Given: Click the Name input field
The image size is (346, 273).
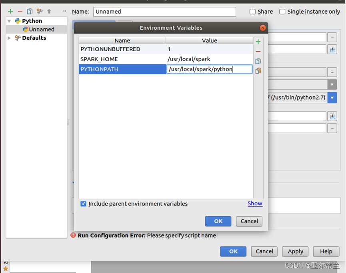Looking at the screenshot, I should [x=165, y=12].
